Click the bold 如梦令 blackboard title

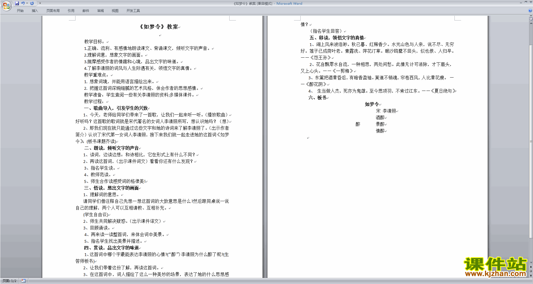point(372,104)
